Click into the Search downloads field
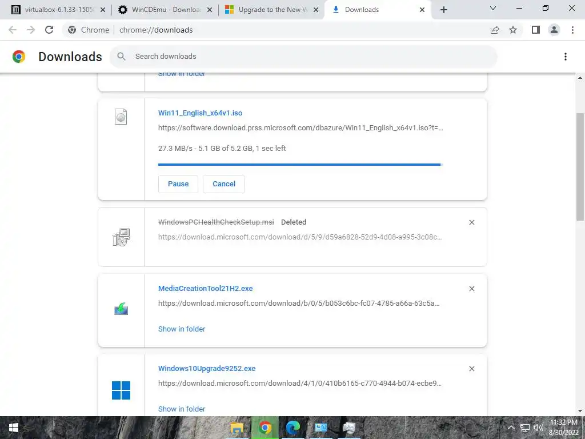585x439 pixels. pyautogui.click(x=303, y=57)
